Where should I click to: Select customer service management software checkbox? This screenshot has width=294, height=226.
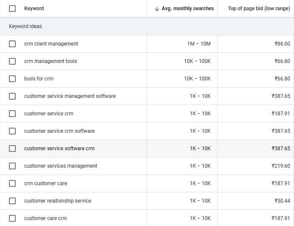tap(12, 96)
